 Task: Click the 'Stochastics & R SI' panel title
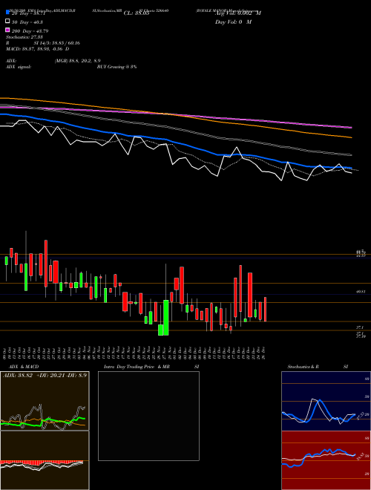318,367
